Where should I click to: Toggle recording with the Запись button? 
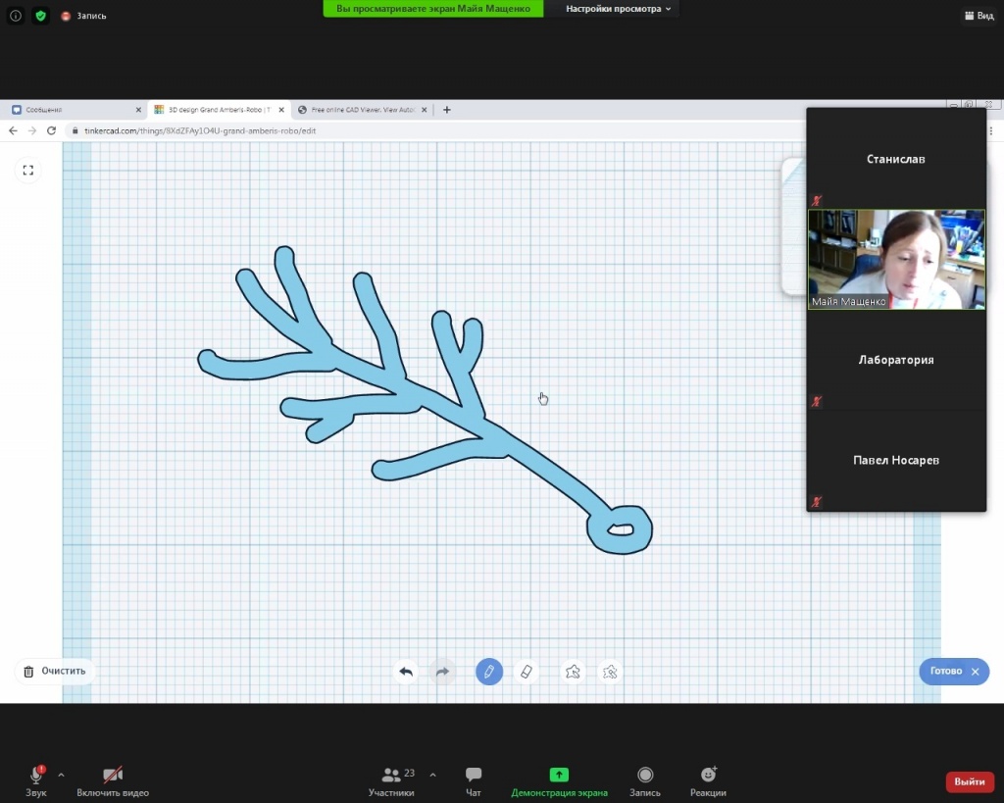[x=645, y=780]
